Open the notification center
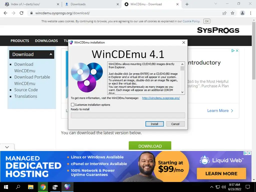Viewport: 256px width, 192px height. pos(248,187)
